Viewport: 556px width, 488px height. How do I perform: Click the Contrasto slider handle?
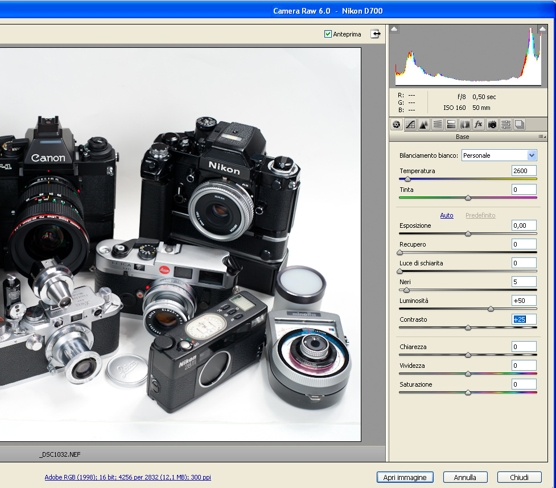click(x=468, y=327)
